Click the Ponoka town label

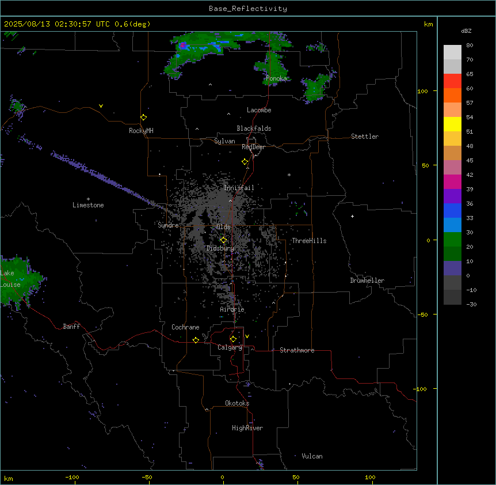276,78
